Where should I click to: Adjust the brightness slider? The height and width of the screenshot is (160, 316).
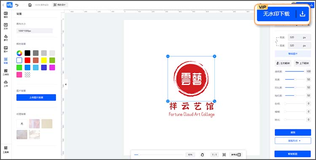click(295, 79)
